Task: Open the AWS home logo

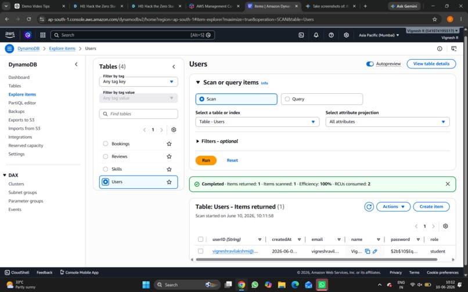Action: (x=10, y=35)
